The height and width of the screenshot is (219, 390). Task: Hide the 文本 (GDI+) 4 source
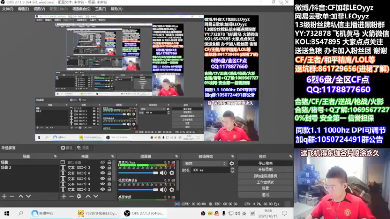click(103, 184)
